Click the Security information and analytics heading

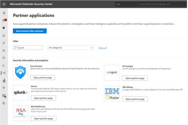click(31, 60)
